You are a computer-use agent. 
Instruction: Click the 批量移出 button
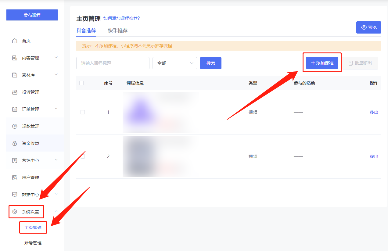click(x=360, y=63)
